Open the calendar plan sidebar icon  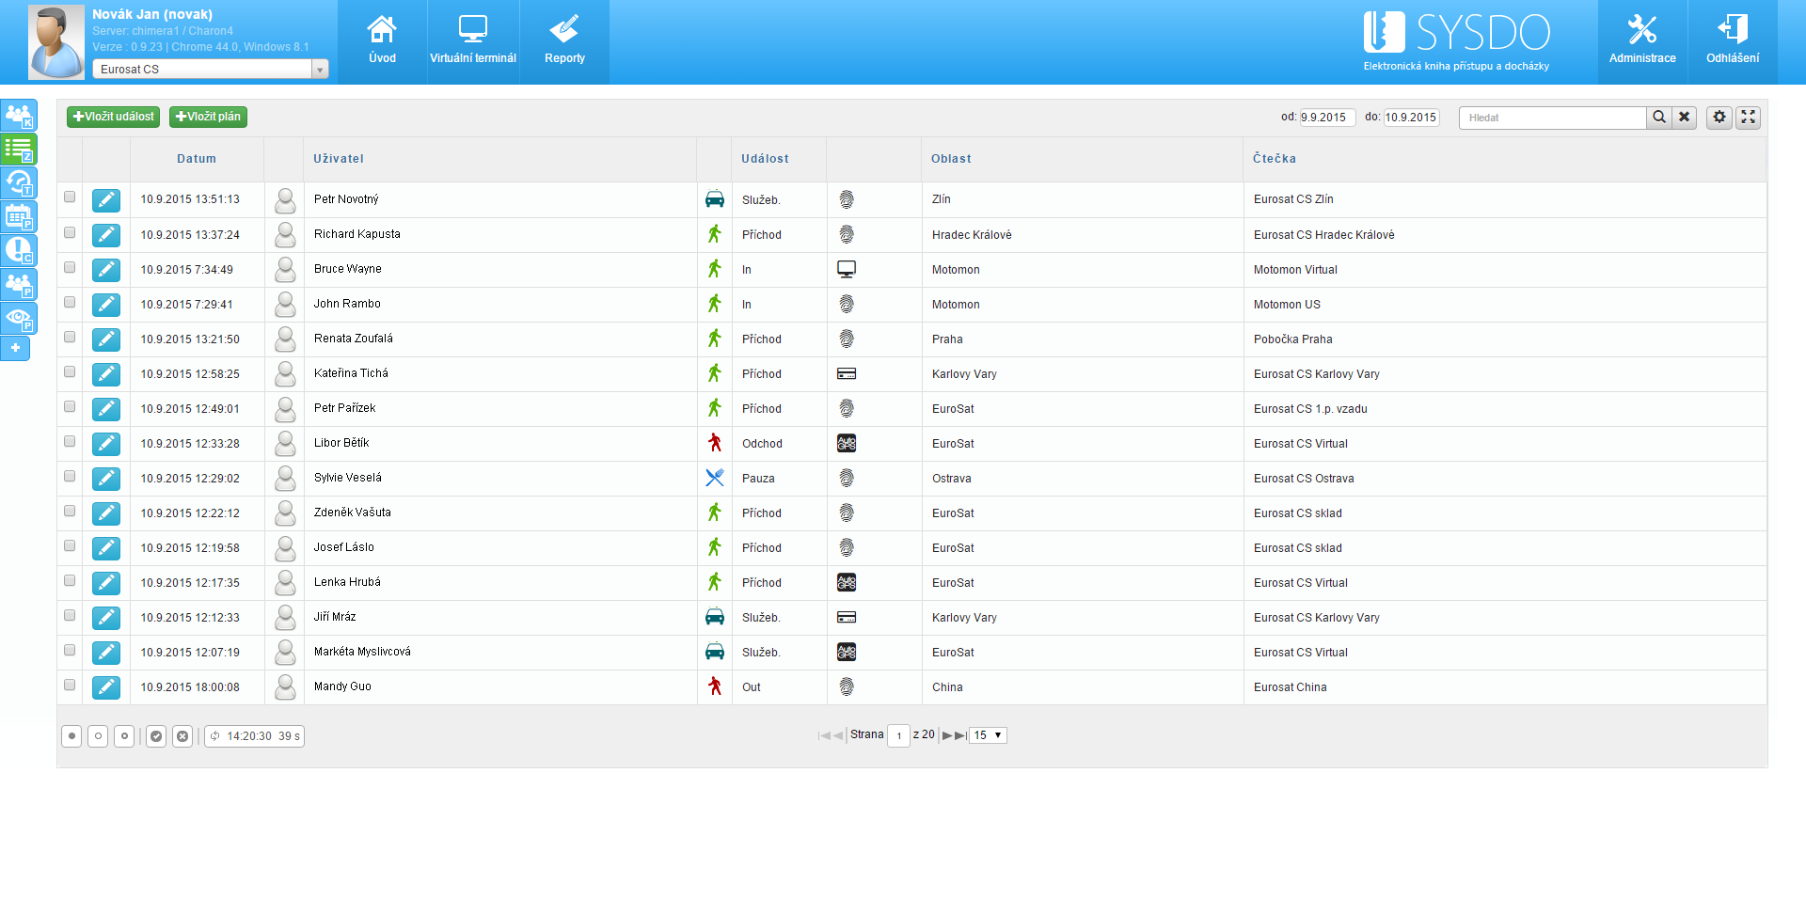click(19, 217)
